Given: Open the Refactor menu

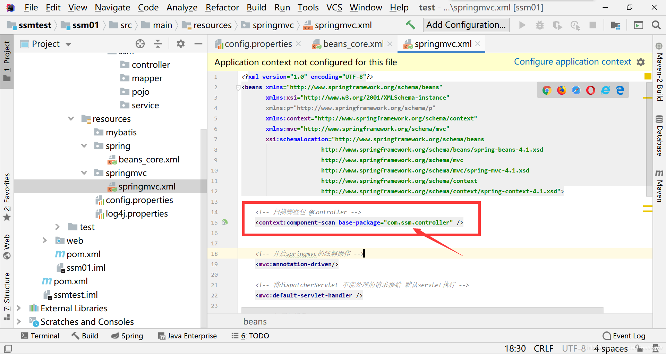Looking at the screenshot, I should click(222, 7).
